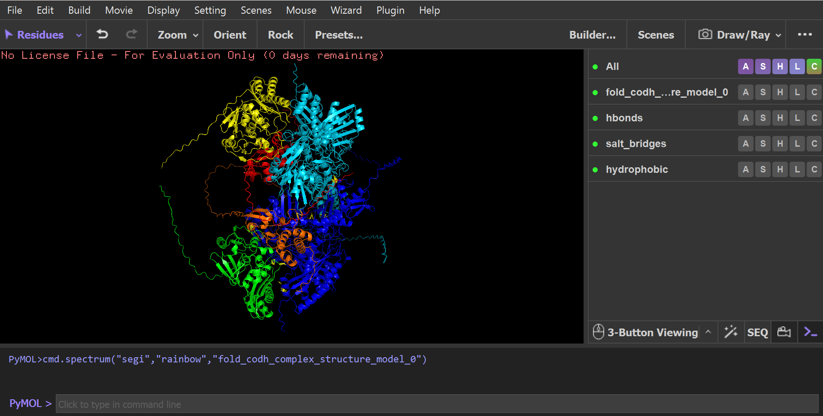823x416 pixels.
Task: Open Hide menu for All
Action: coord(780,66)
